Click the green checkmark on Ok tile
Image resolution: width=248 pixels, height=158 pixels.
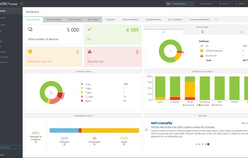click(x=89, y=29)
